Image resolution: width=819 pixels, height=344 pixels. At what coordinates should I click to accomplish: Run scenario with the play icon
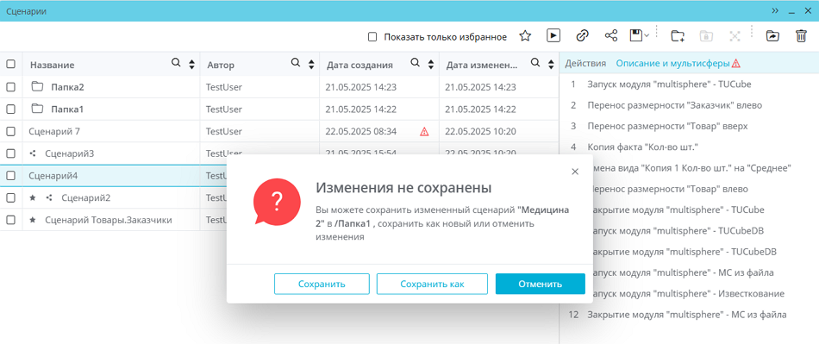pyautogui.click(x=553, y=35)
